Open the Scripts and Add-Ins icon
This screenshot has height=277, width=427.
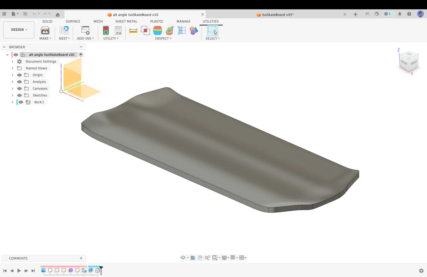click(85, 31)
